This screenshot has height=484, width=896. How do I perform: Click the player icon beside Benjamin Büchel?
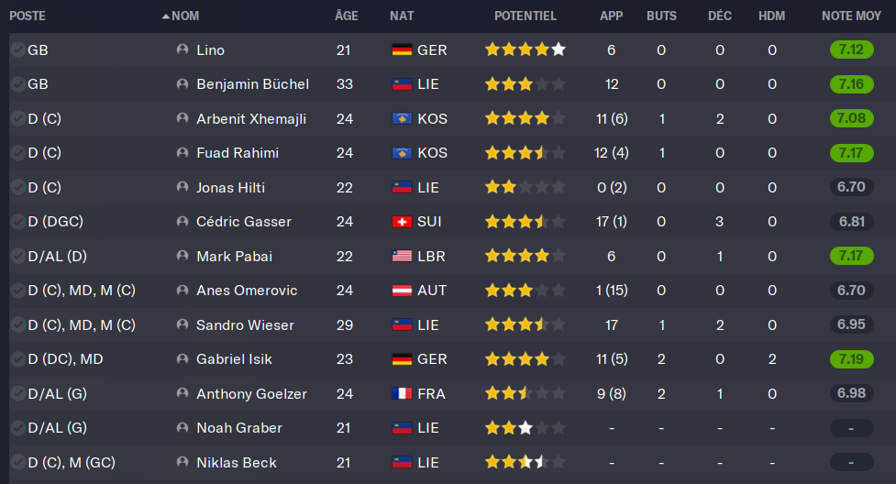(x=183, y=84)
